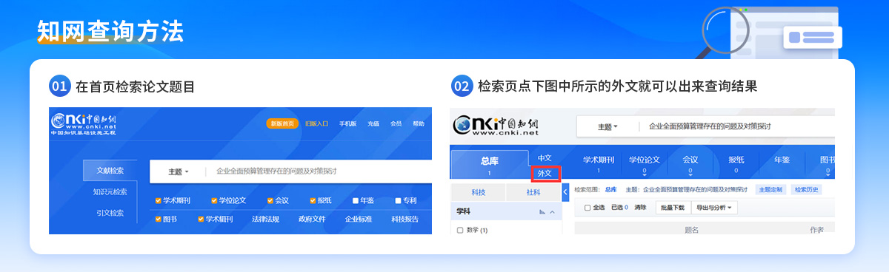Switch to 中文 results
Viewport: 889px width, 272px height.
[x=545, y=157]
